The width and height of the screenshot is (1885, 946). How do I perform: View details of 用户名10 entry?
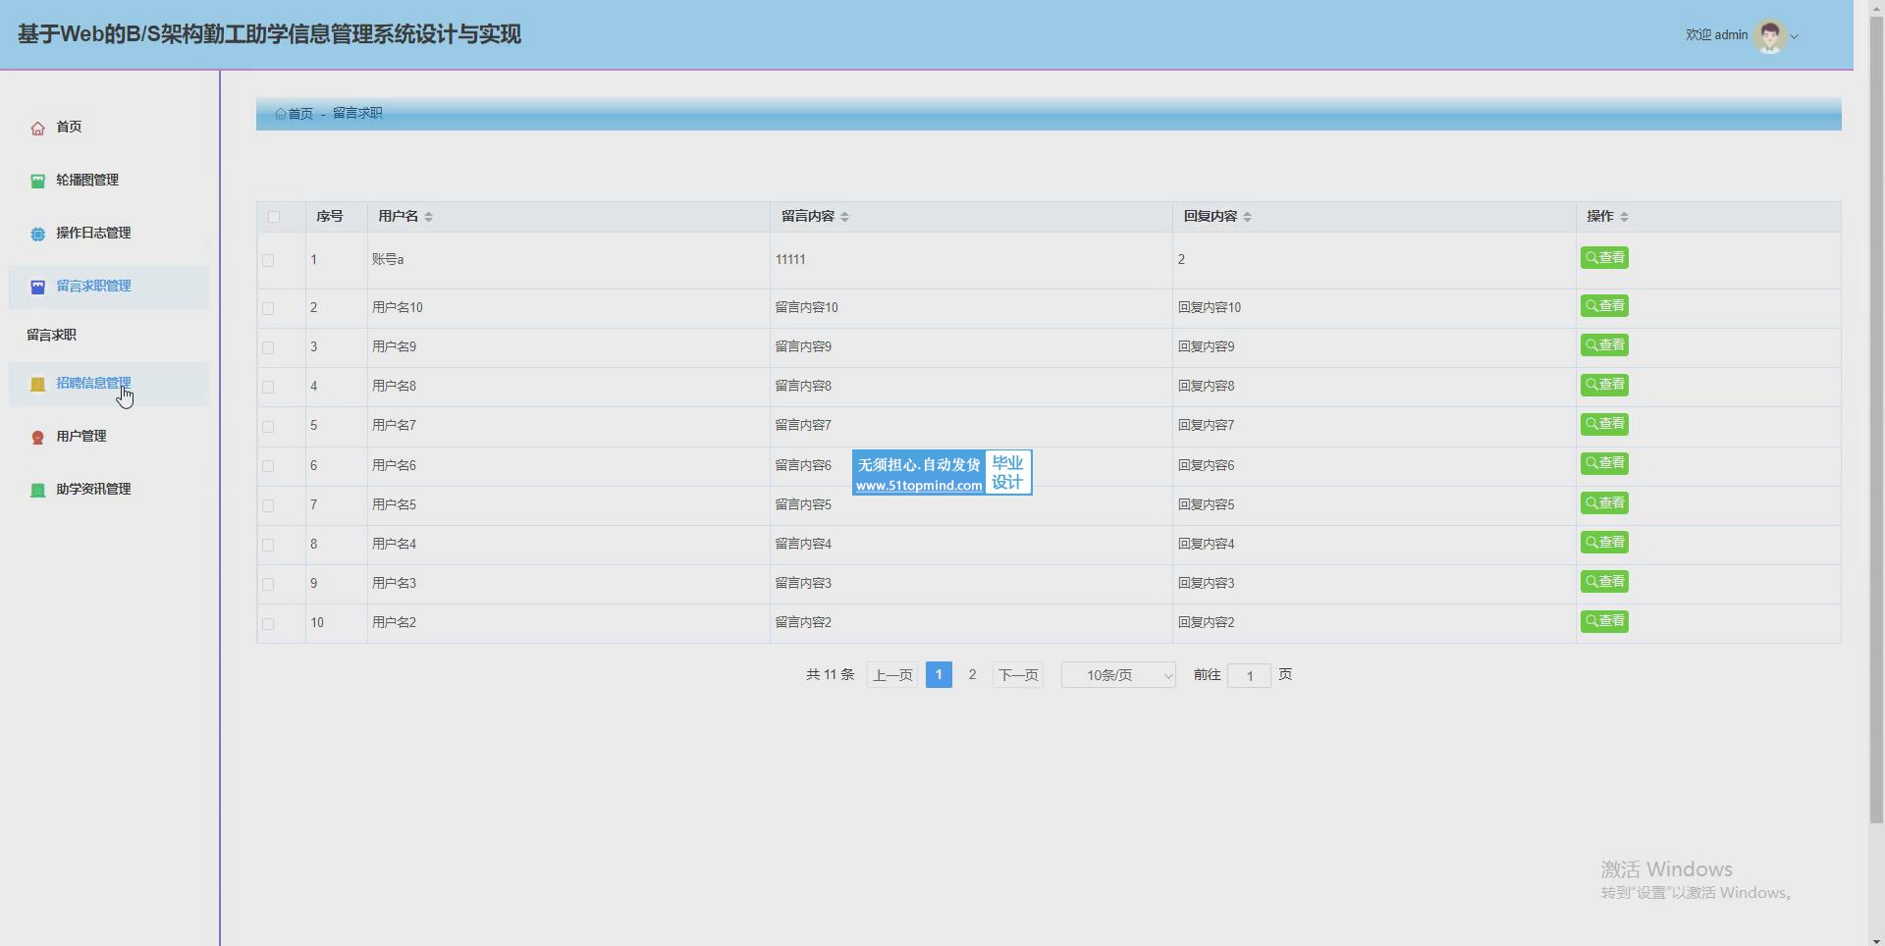pos(1604,306)
